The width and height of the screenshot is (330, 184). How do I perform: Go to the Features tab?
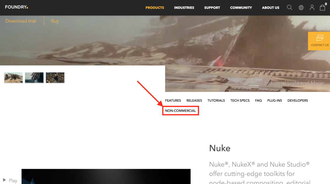[x=173, y=101]
